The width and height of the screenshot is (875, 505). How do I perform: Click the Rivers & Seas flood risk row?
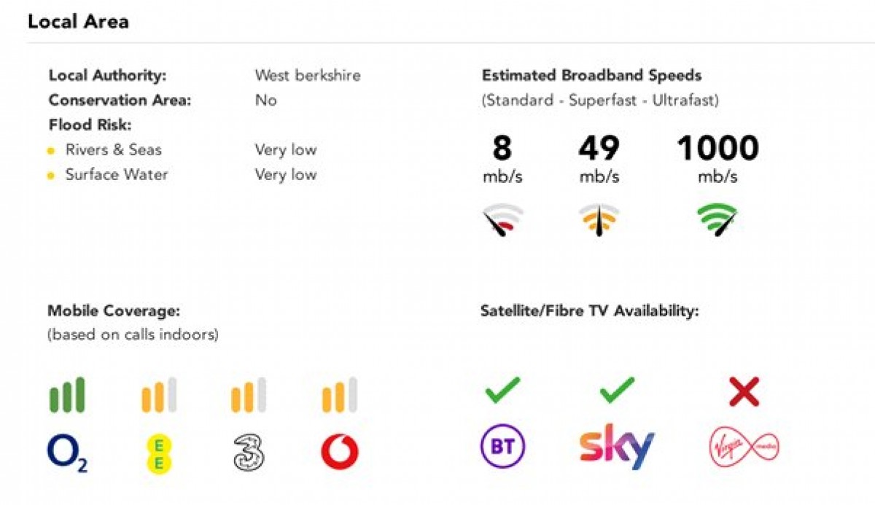coord(182,150)
